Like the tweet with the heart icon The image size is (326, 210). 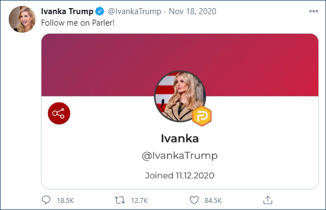click(194, 200)
